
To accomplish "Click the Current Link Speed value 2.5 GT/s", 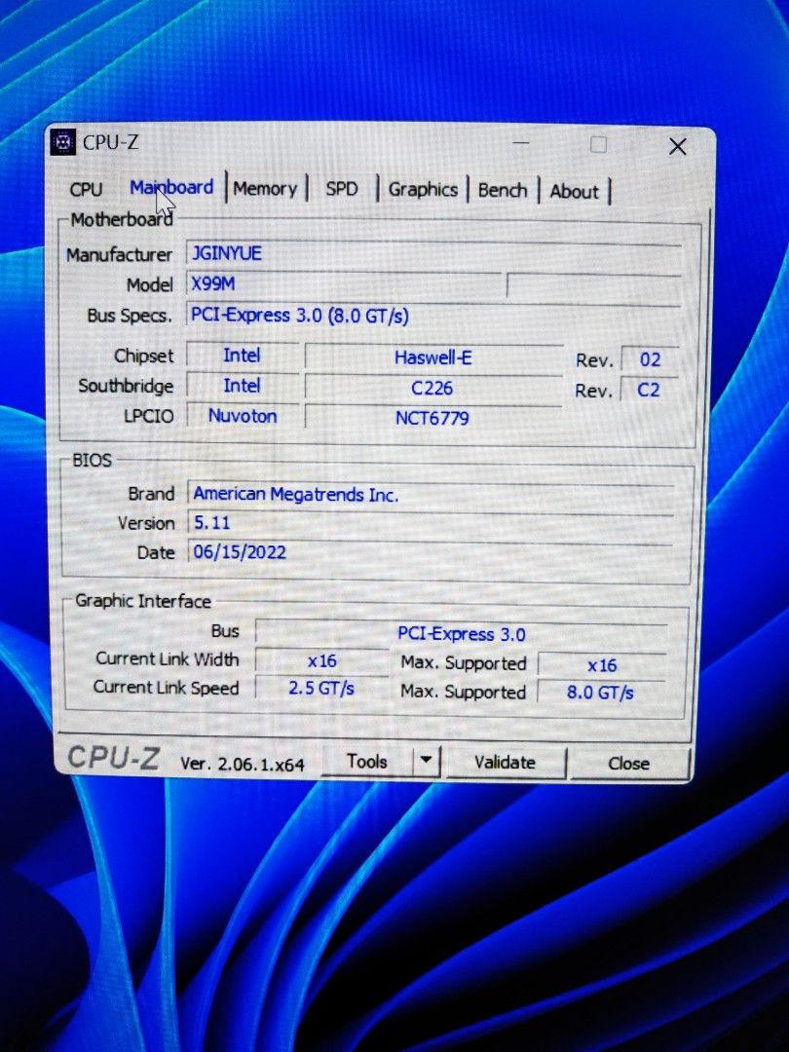I will click(321, 688).
